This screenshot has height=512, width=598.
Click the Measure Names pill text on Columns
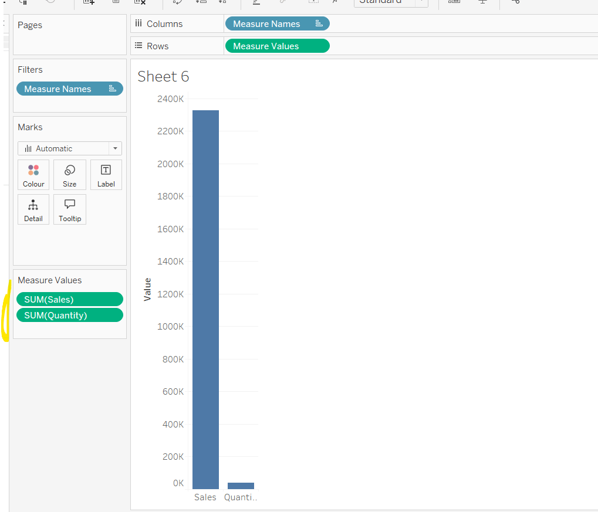click(266, 24)
